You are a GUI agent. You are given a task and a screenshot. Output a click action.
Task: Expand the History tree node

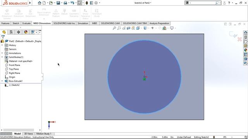tap(2, 45)
